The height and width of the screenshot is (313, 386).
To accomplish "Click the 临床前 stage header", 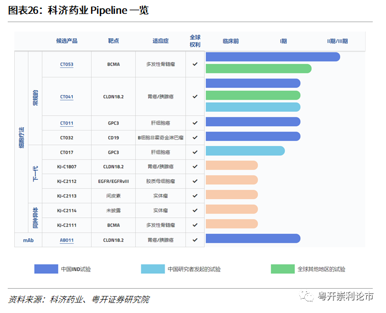I will pyautogui.click(x=231, y=41).
